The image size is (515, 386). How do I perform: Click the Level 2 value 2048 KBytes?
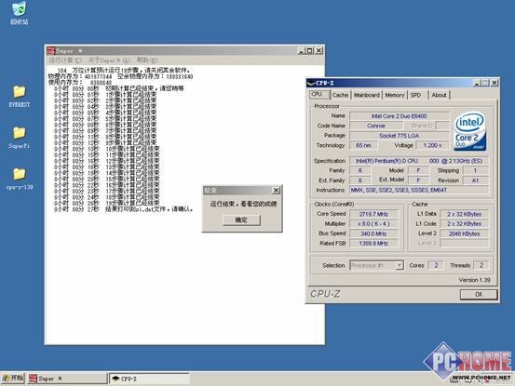pos(464,233)
